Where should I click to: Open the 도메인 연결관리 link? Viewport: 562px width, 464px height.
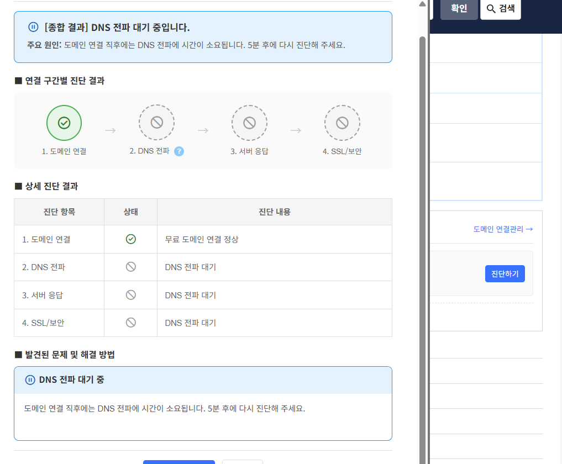(503, 229)
